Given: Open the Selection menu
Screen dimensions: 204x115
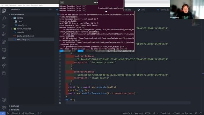Looking at the screenshot, I should [x=13, y=5].
